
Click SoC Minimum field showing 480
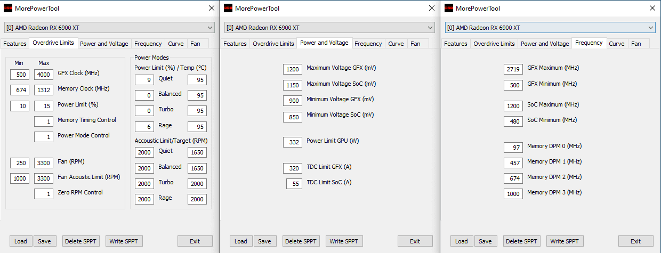coord(513,121)
